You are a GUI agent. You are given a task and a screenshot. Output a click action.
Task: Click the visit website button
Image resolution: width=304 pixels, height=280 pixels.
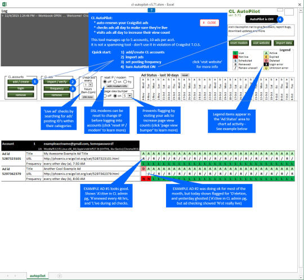click(261, 43)
